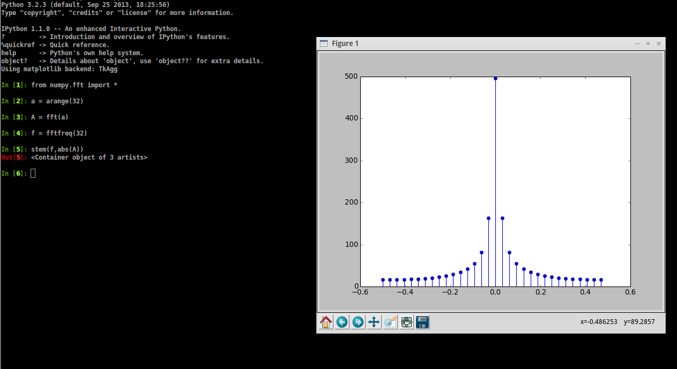
Task: Click the Figure 1 title bar text
Action: (x=345, y=43)
